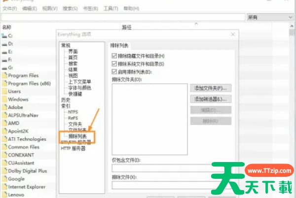Select 搜索 in the options tree
Viewport: 296px width, 198px height.
point(73,64)
